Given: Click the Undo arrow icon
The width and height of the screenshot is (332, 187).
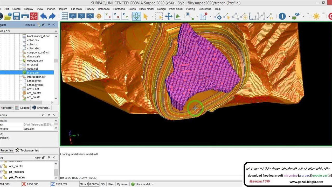Looking at the screenshot, I should [x=44, y=16].
